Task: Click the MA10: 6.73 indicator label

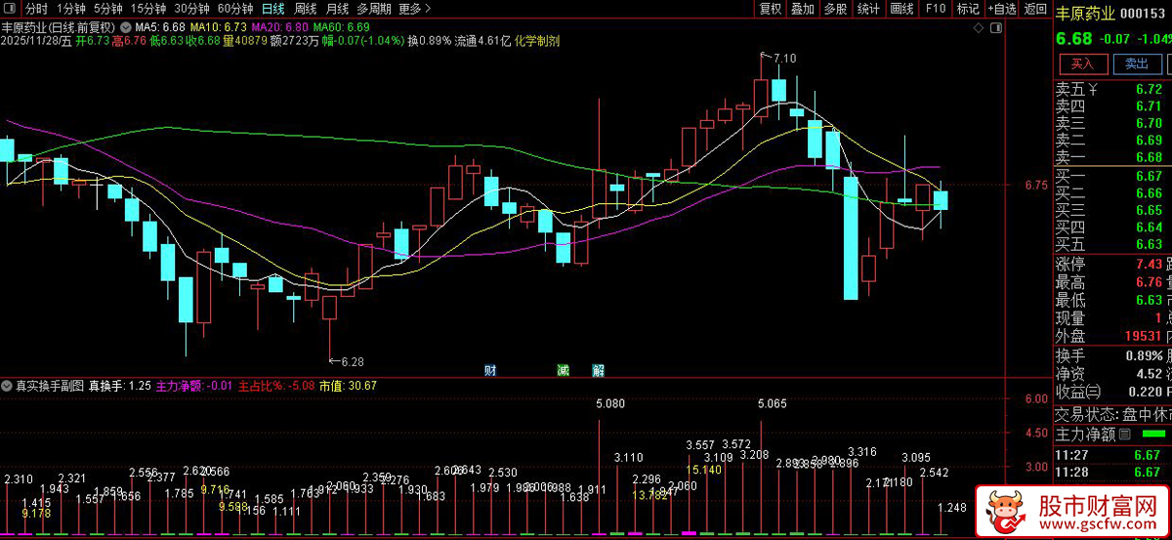Action: pyautogui.click(x=218, y=26)
